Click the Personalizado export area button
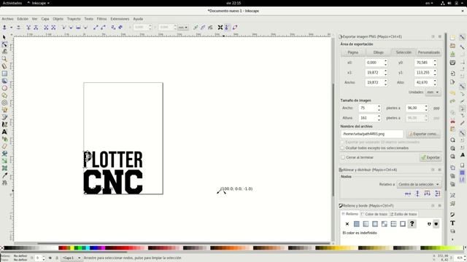The image size is (467, 262). coord(429,52)
